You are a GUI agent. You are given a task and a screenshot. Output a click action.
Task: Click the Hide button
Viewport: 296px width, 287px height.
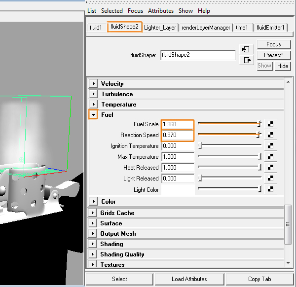click(283, 66)
